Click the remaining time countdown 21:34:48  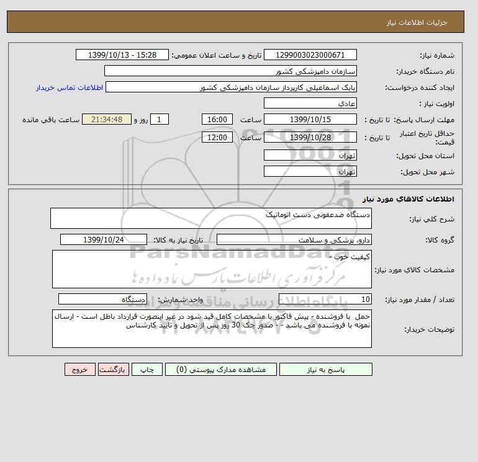point(107,120)
